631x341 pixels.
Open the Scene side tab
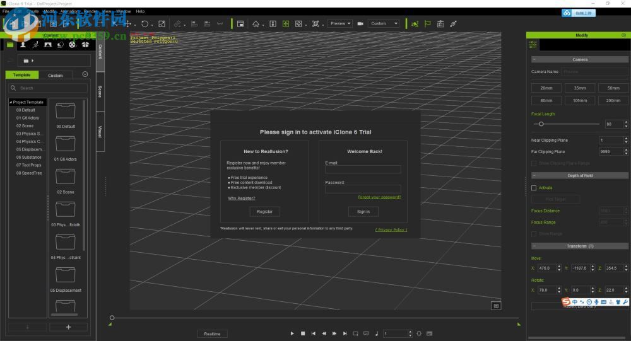coord(100,91)
